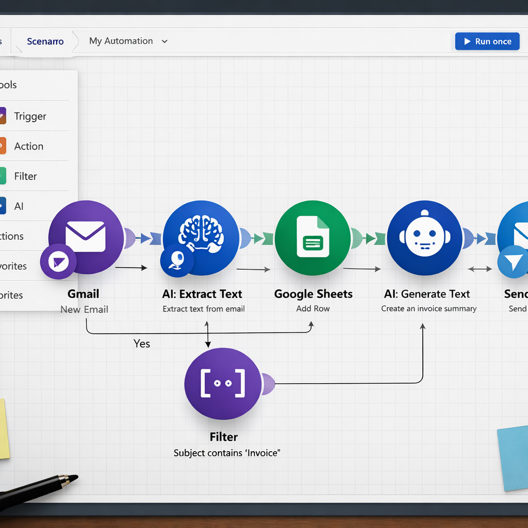Click the paper plane badge icon
The image size is (528, 528).
pyautogui.click(x=513, y=262)
